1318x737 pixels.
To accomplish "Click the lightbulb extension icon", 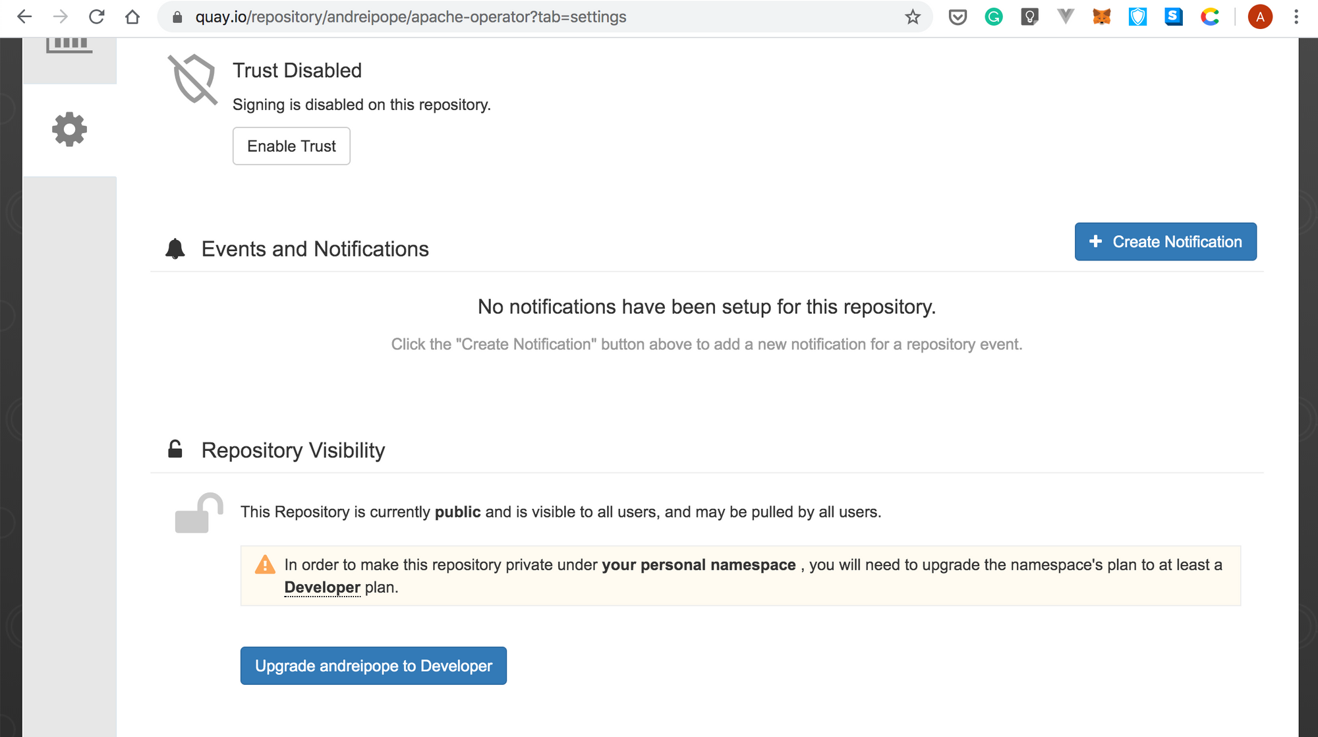I will 1029,17.
